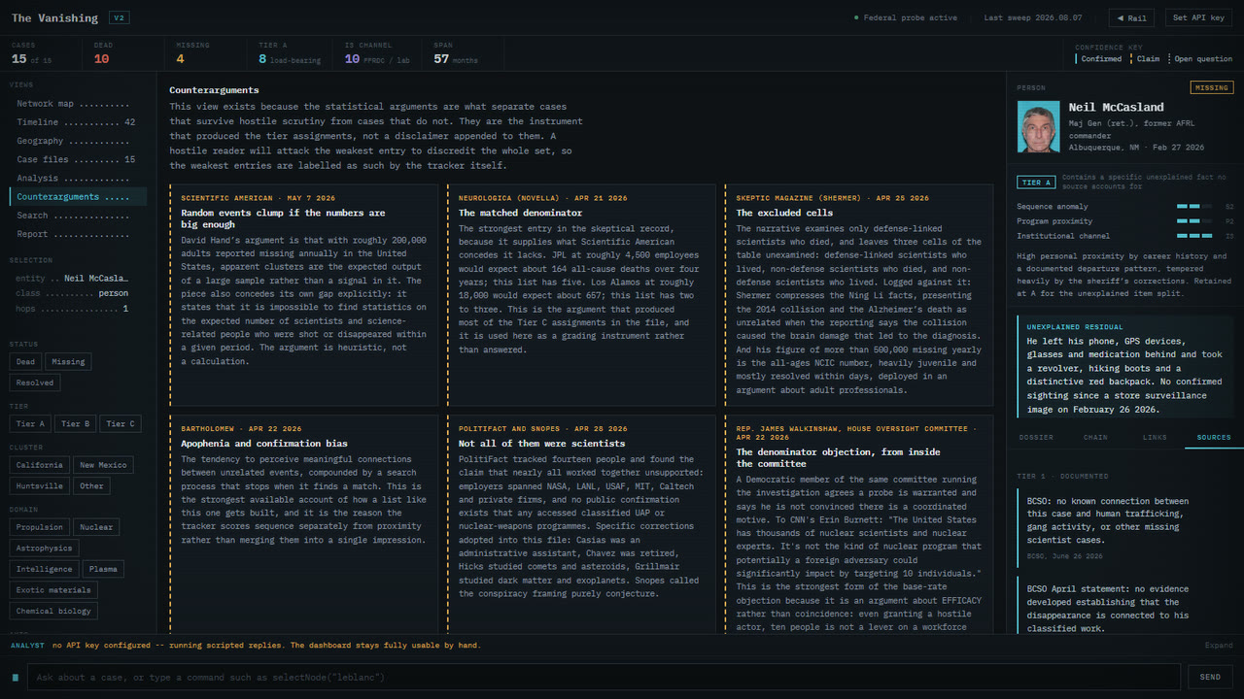Switch to the Chain tab
Viewport: 1244px width, 699px height.
(x=1095, y=438)
